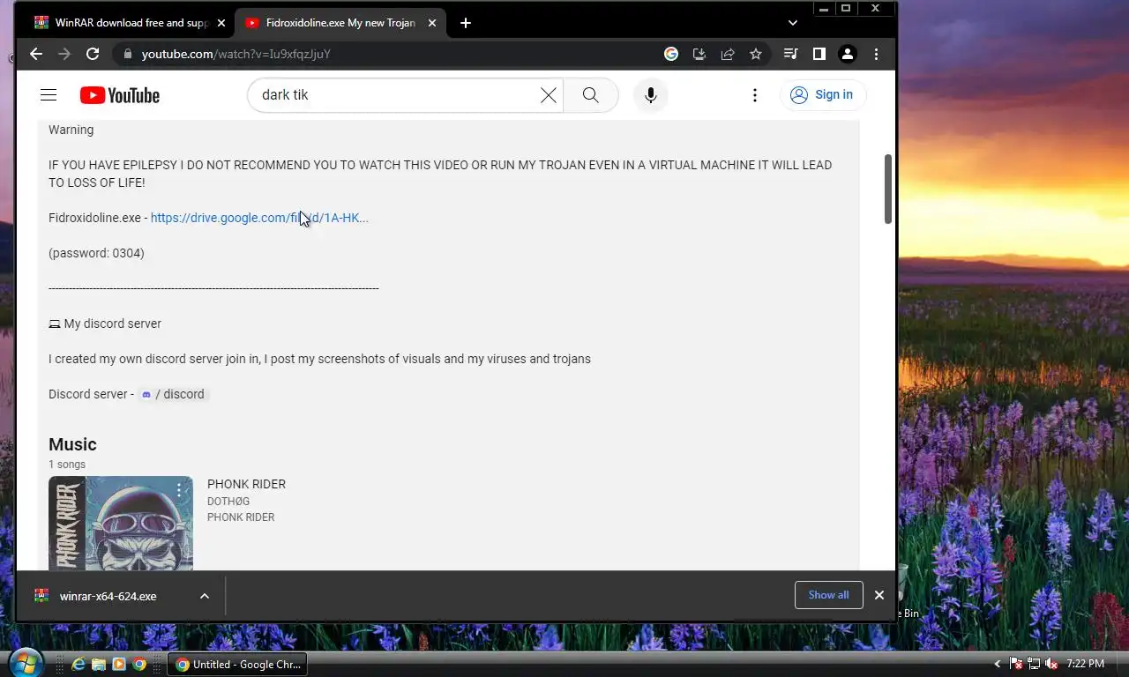Run search with the magnifier button
The height and width of the screenshot is (677, 1129).
pos(591,95)
